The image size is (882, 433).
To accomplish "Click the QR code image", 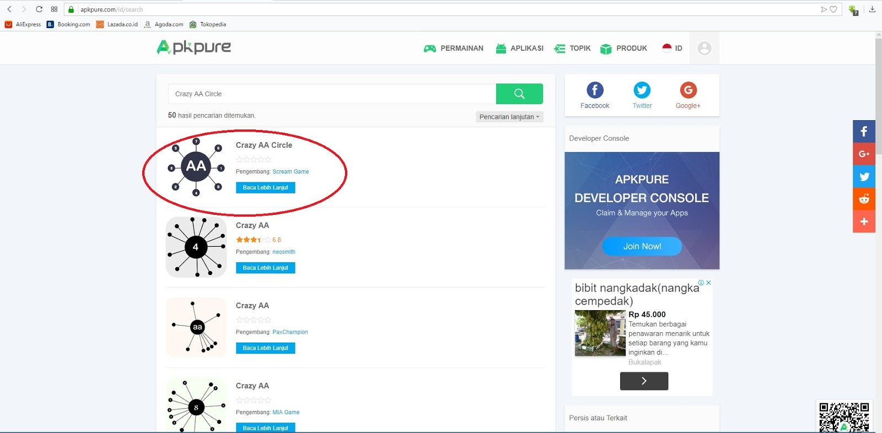I will [844, 416].
